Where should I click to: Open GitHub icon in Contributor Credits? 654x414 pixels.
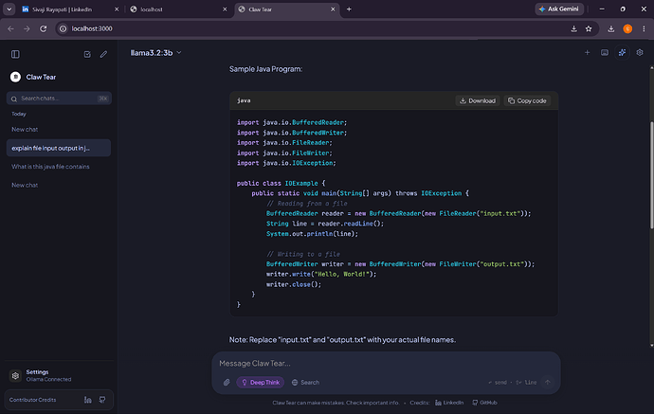102,400
